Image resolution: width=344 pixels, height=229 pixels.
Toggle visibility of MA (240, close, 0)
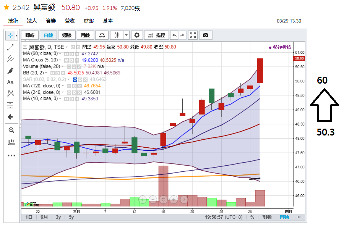point(69,93)
